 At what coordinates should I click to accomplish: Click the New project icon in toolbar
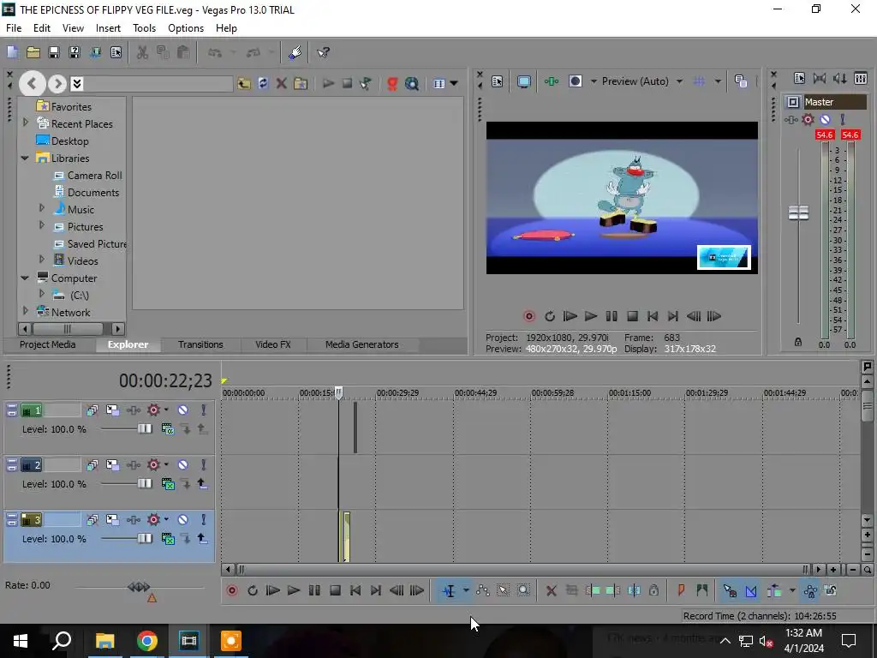tap(12, 52)
